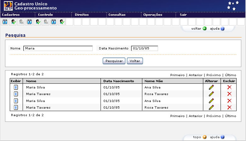Screen dimensions: 246x141
Task: Click the blue help icon beside the top ajuda
Action: click(222, 28)
